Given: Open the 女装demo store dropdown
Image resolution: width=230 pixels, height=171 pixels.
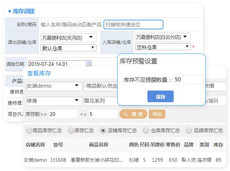Looking at the screenshot, I should click(x=54, y=86).
